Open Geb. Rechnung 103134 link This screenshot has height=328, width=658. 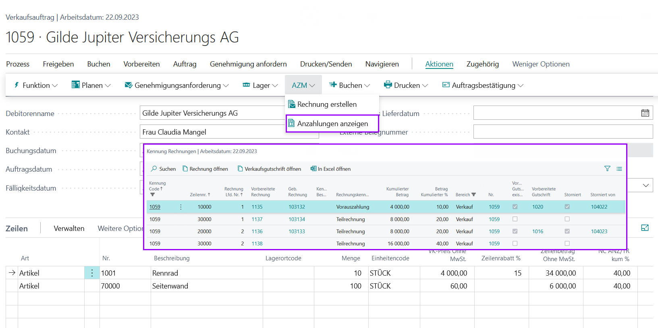297,219
